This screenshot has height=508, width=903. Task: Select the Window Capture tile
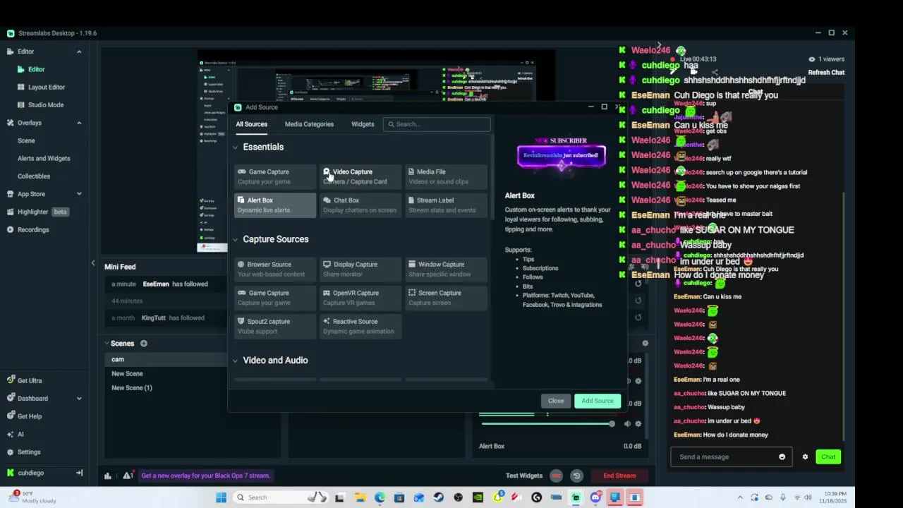(446, 269)
